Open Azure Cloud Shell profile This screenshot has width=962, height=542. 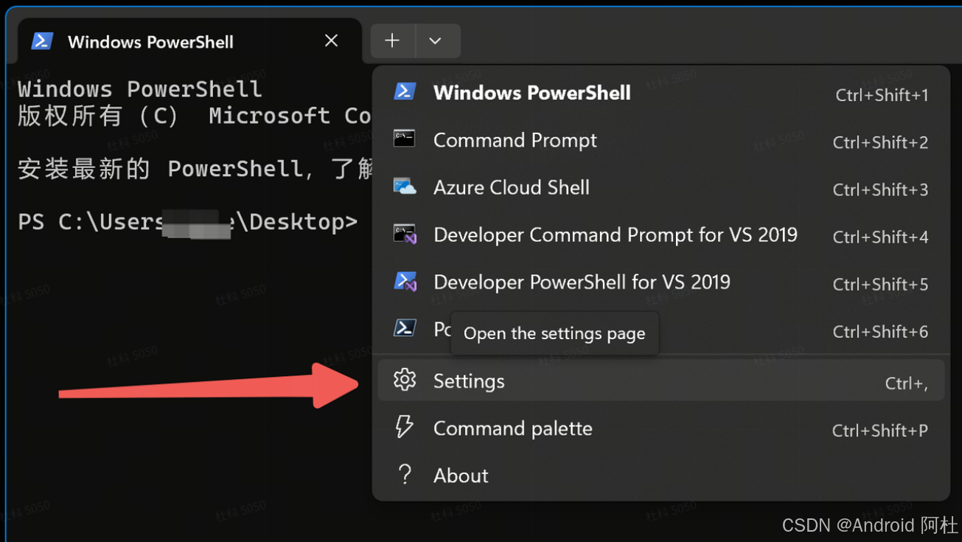511,187
